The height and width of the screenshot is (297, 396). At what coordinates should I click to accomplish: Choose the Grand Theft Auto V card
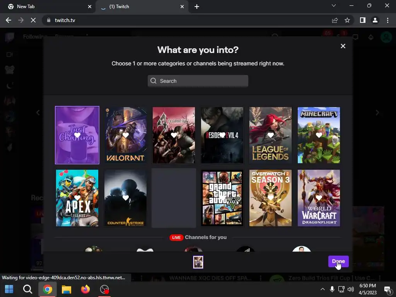222,198
